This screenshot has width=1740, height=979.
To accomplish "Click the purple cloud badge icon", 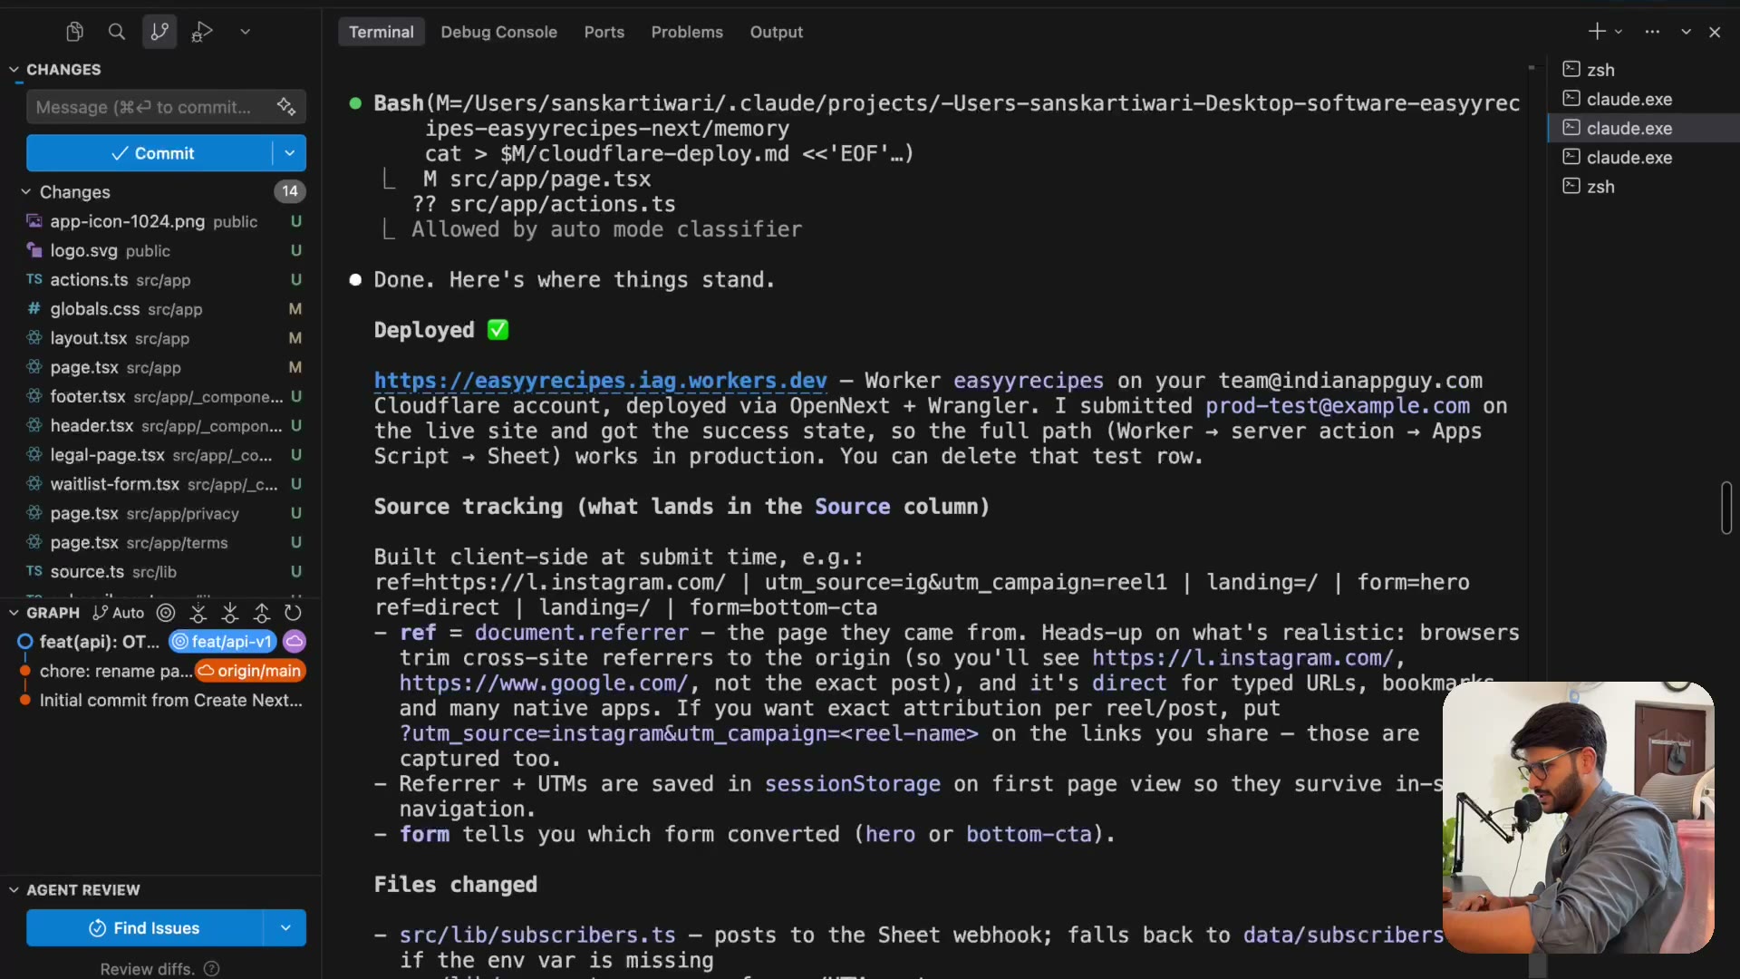I will tap(295, 642).
